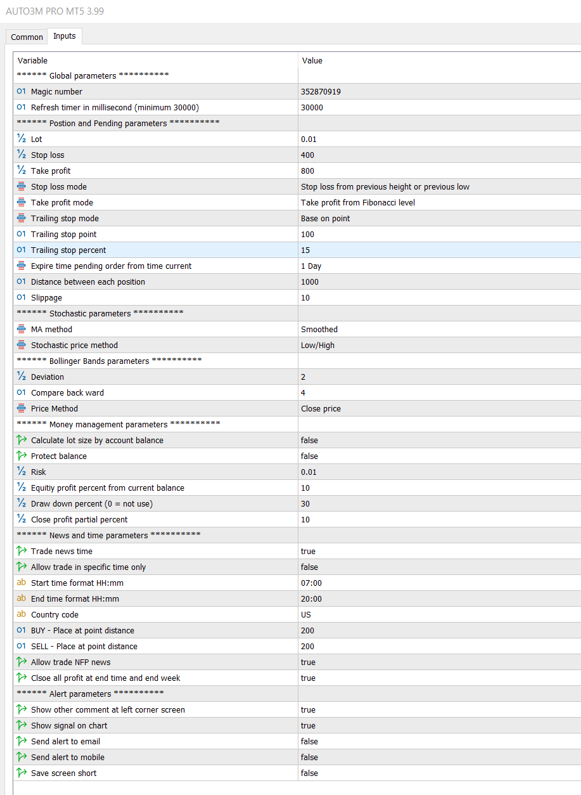This screenshot has height=795, width=581.
Task: Click the string icon beside Country code
Action: pos(22,614)
